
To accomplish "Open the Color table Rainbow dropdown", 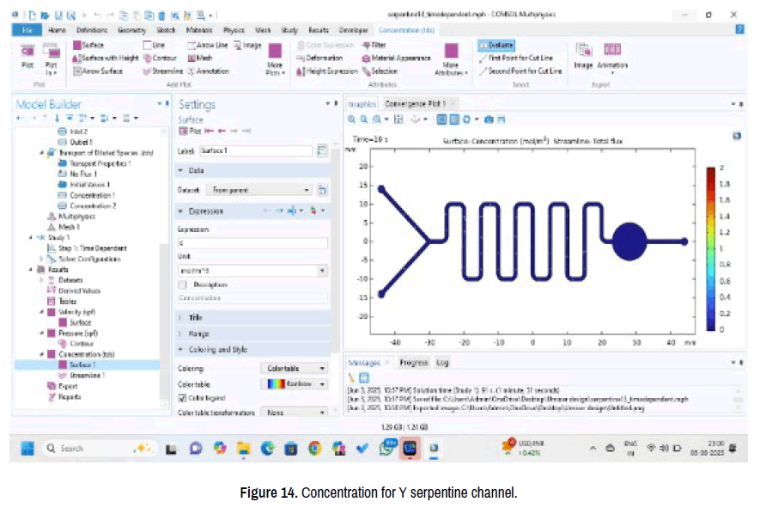I will pyautogui.click(x=295, y=384).
